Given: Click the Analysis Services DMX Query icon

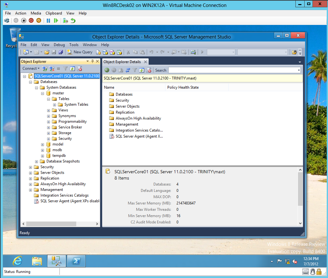Looking at the screenshot, I should [112, 52].
